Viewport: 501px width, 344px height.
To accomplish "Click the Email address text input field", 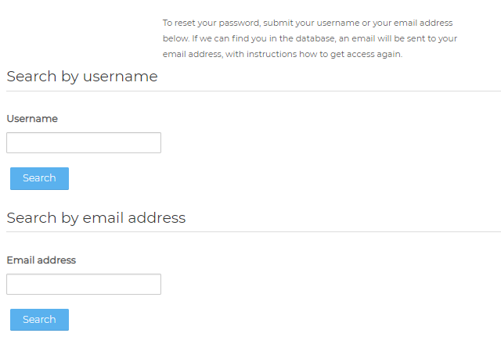I will coord(84,285).
